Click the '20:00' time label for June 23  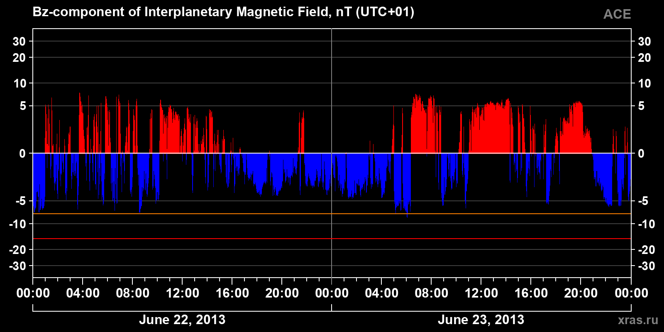coord(581,293)
